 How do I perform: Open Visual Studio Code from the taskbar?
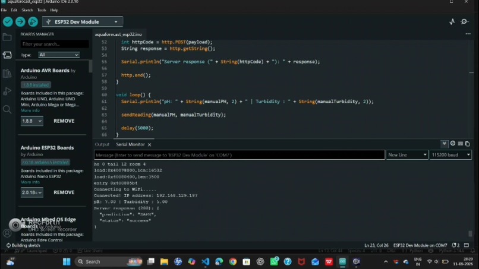coord(206,261)
